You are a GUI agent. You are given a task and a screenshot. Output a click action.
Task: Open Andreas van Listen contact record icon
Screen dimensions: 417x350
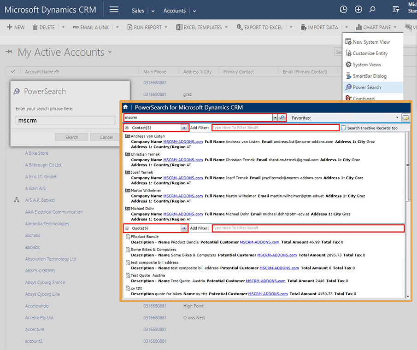(127, 136)
